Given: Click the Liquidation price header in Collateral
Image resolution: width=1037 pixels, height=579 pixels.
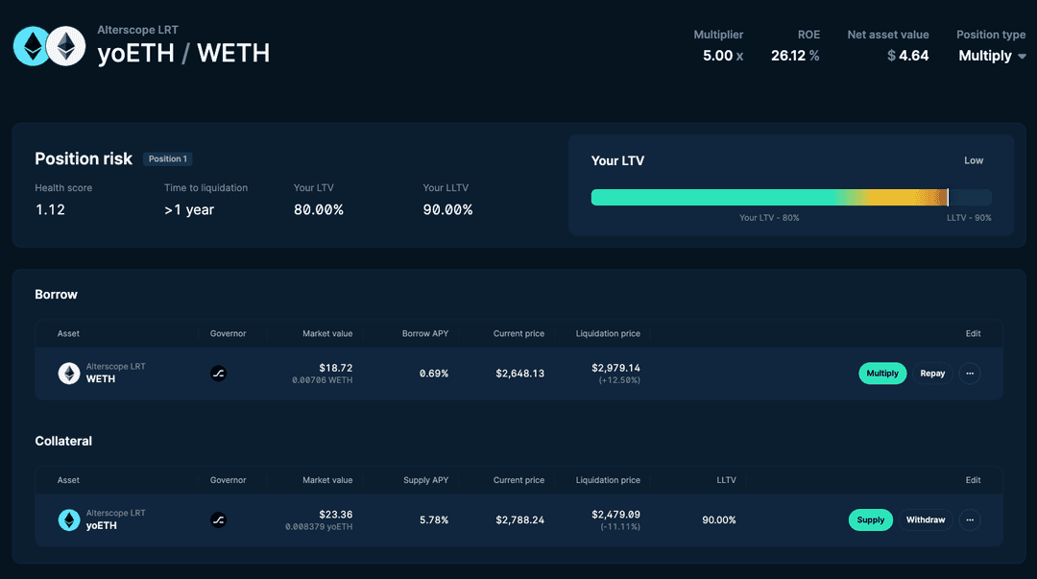Looking at the screenshot, I should pyautogui.click(x=608, y=480).
